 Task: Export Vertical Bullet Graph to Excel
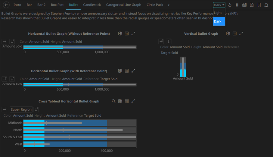coord(228,34)
